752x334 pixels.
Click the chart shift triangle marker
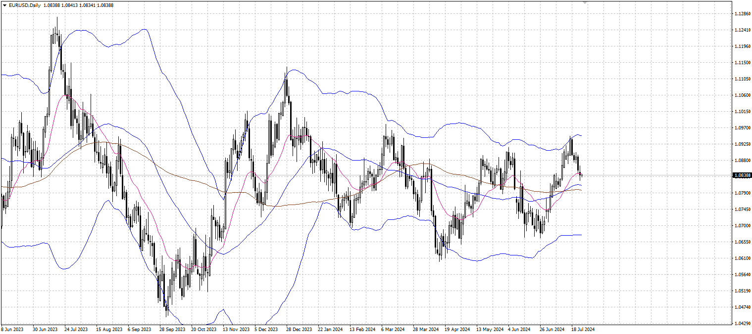pyautogui.click(x=585, y=2)
